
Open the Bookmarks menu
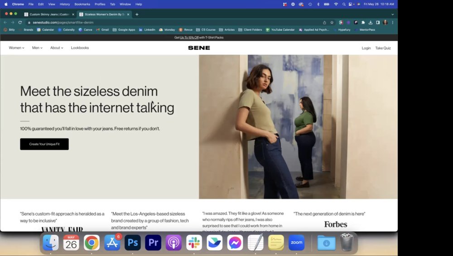pyautogui.click(x=82, y=5)
